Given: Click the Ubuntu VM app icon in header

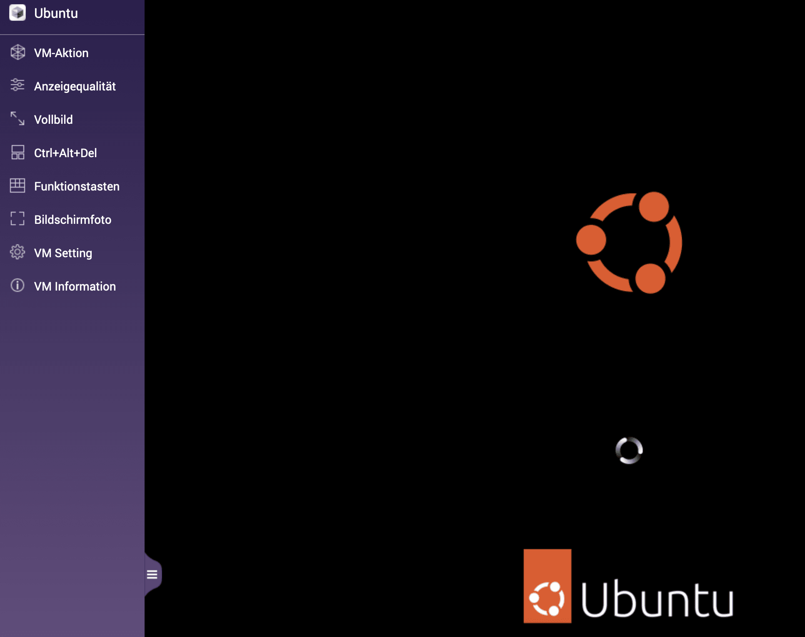Looking at the screenshot, I should click(x=17, y=13).
